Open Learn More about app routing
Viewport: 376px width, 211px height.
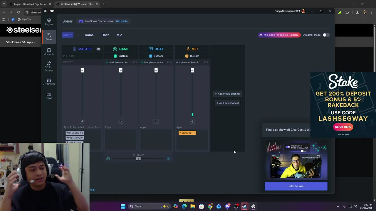click(x=94, y=127)
